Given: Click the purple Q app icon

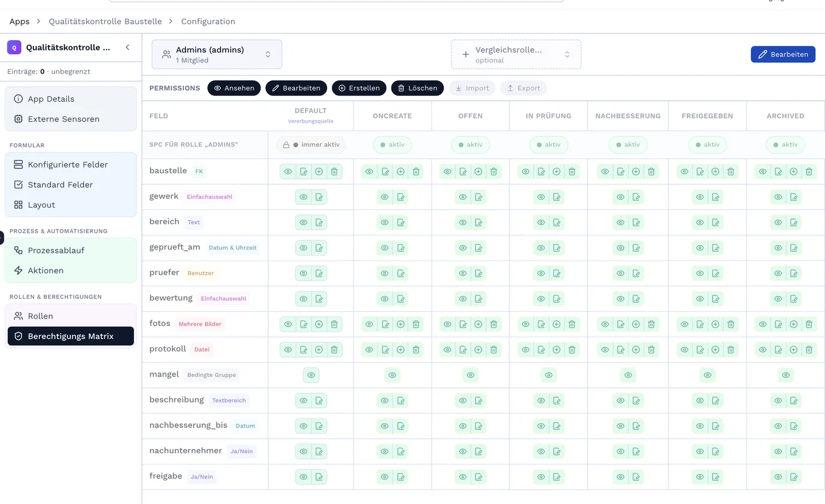Looking at the screenshot, I should click(x=14, y=47).
